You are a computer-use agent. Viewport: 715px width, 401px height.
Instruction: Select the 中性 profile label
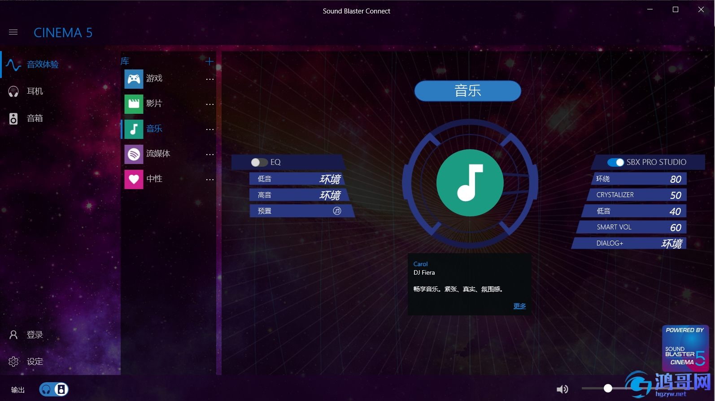pyautogui.click(x=154, y=179)
